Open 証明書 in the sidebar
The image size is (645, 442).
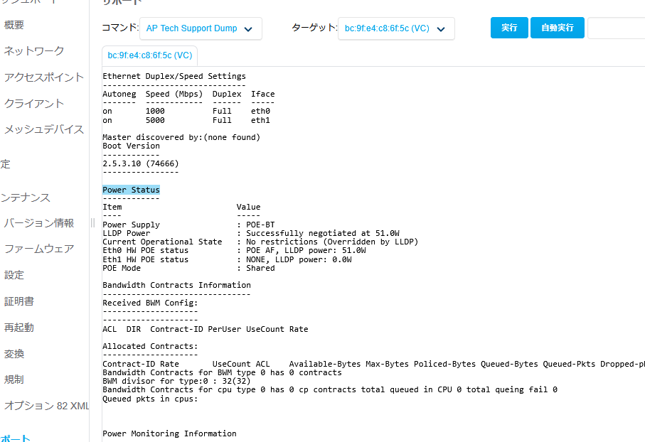coord(19,301)
